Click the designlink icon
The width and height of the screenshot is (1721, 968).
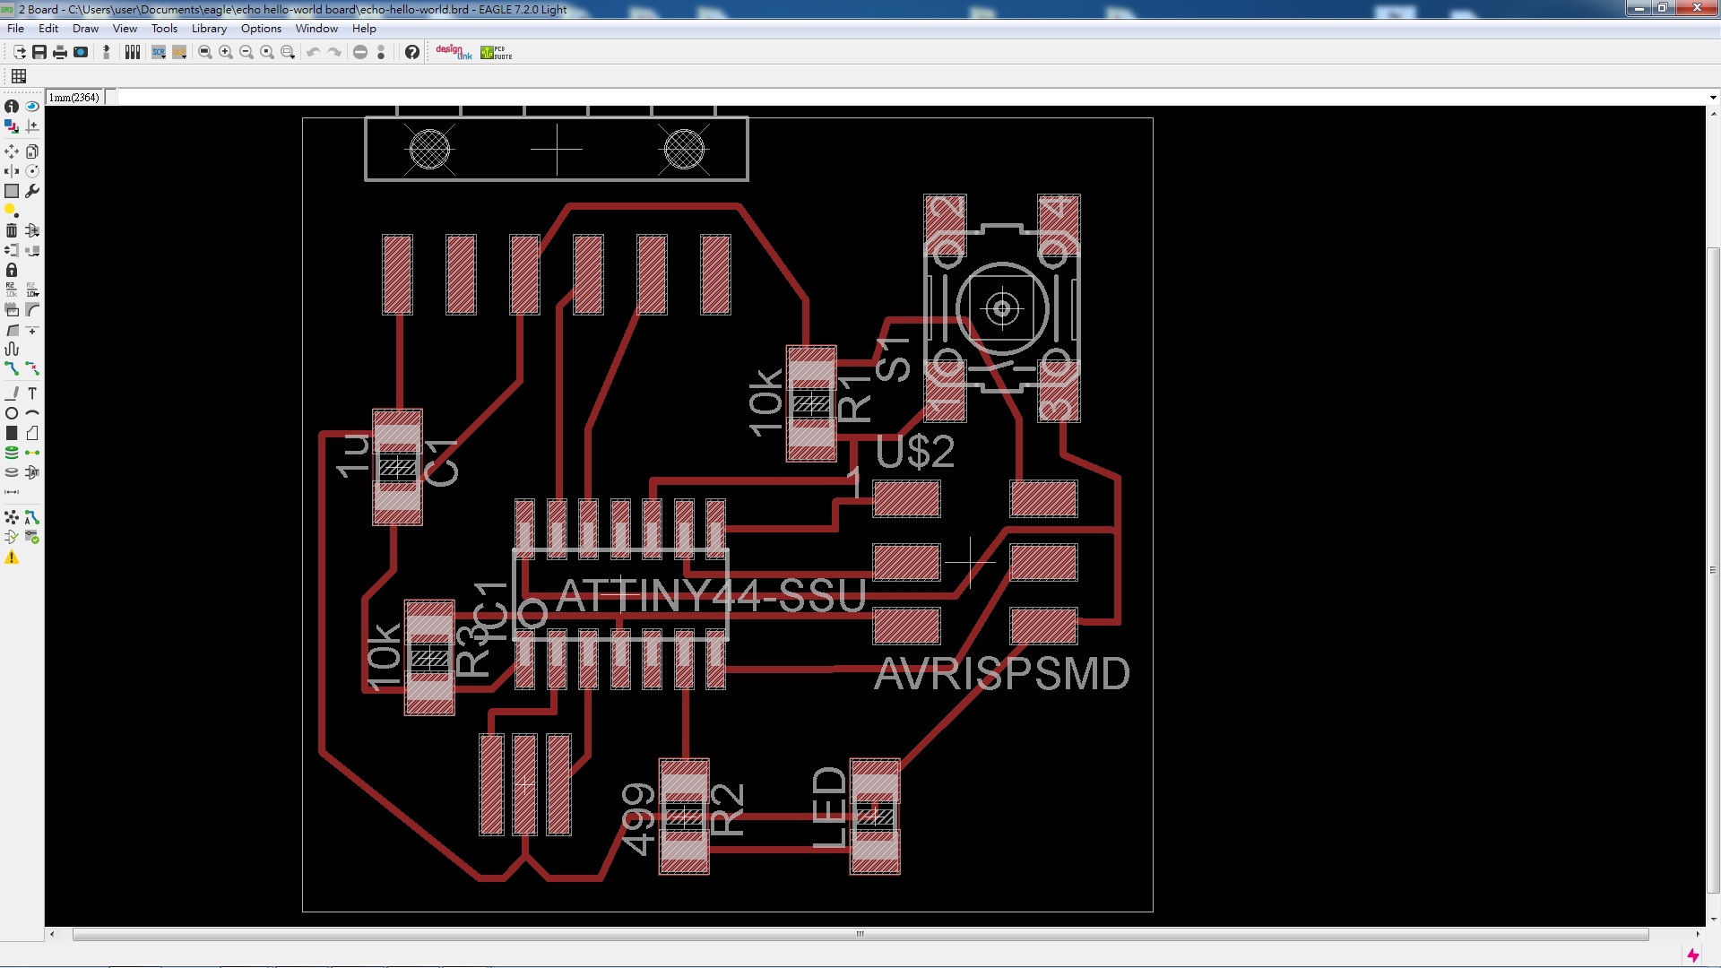(454, 52)
